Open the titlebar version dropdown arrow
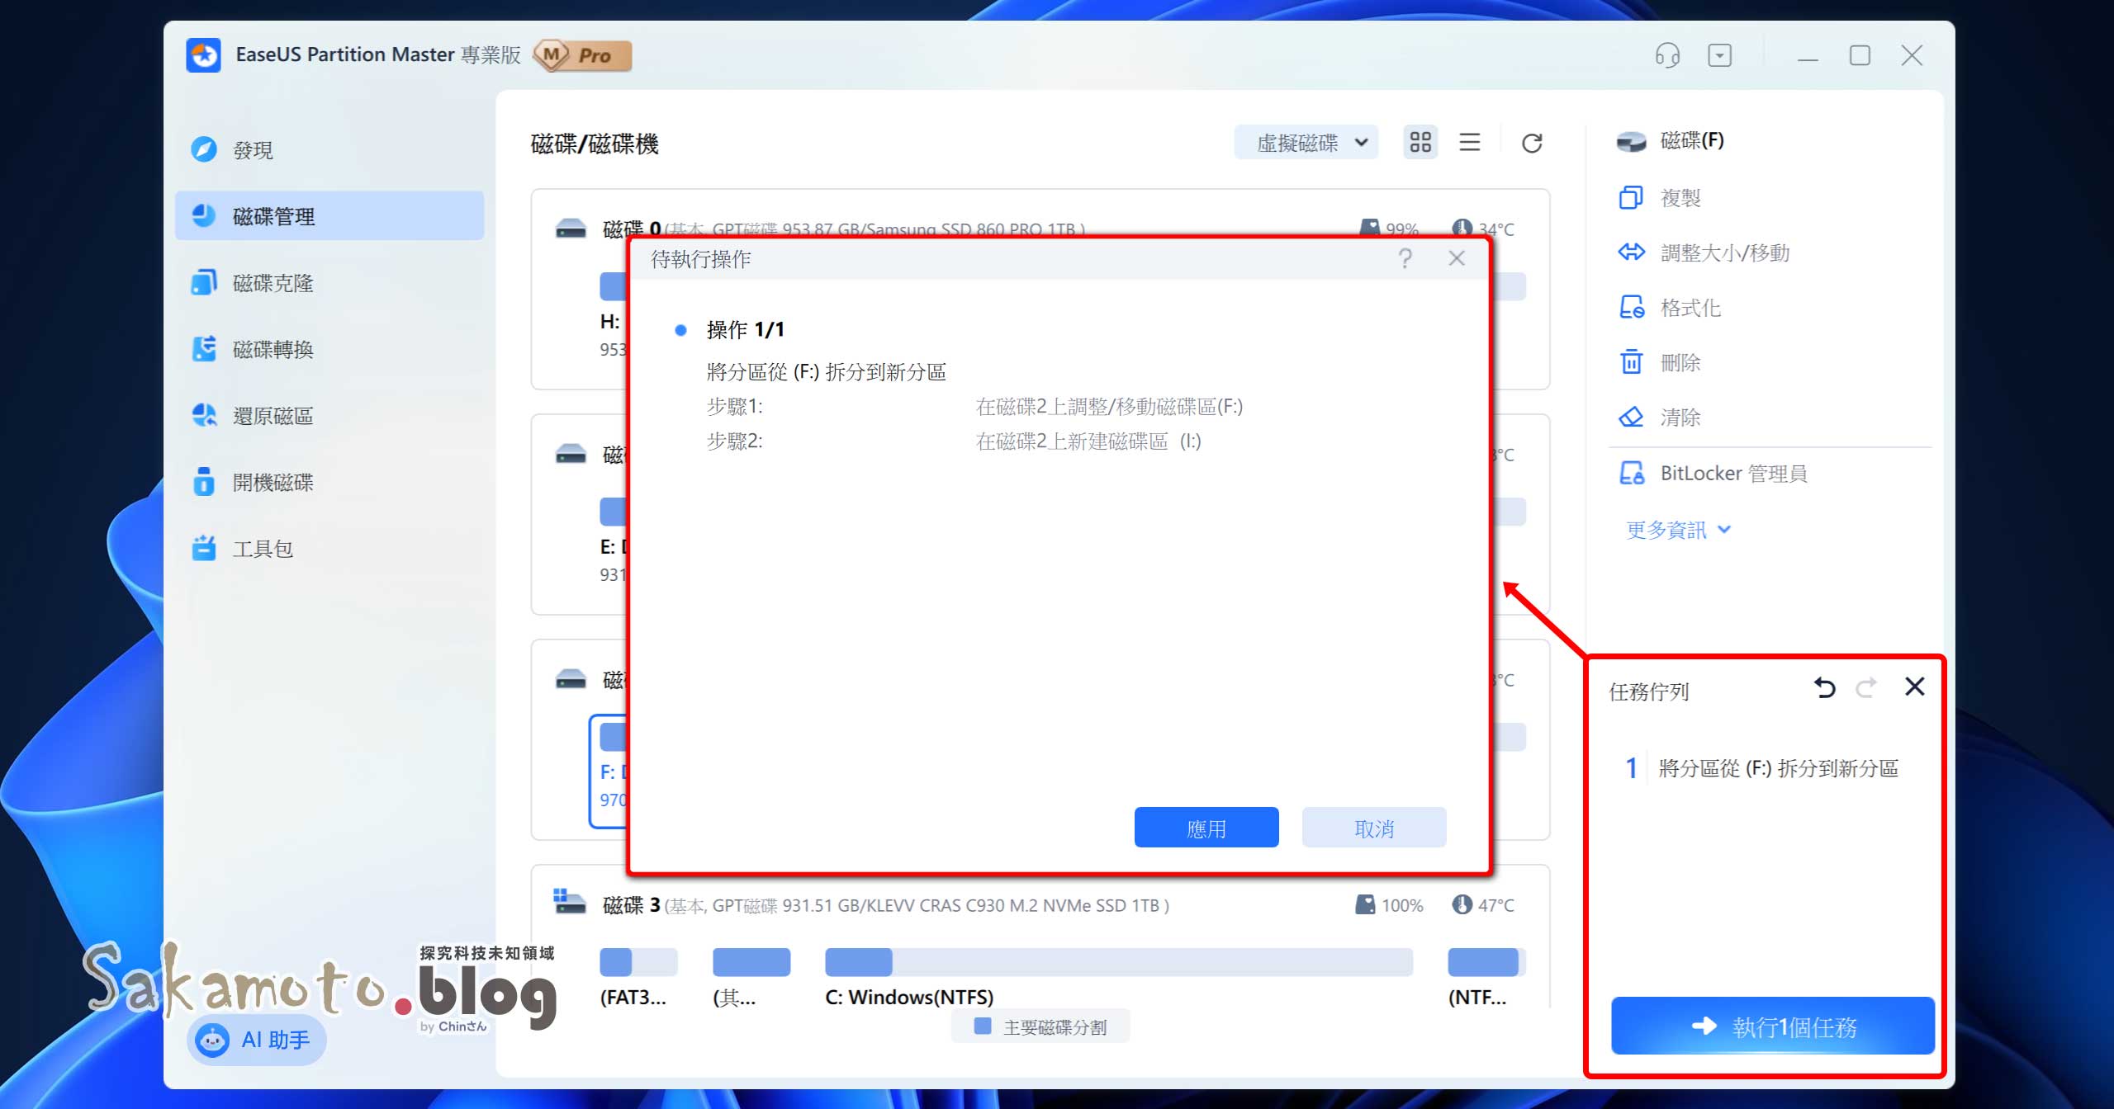2114x1109 pixels. (1722, 55)
